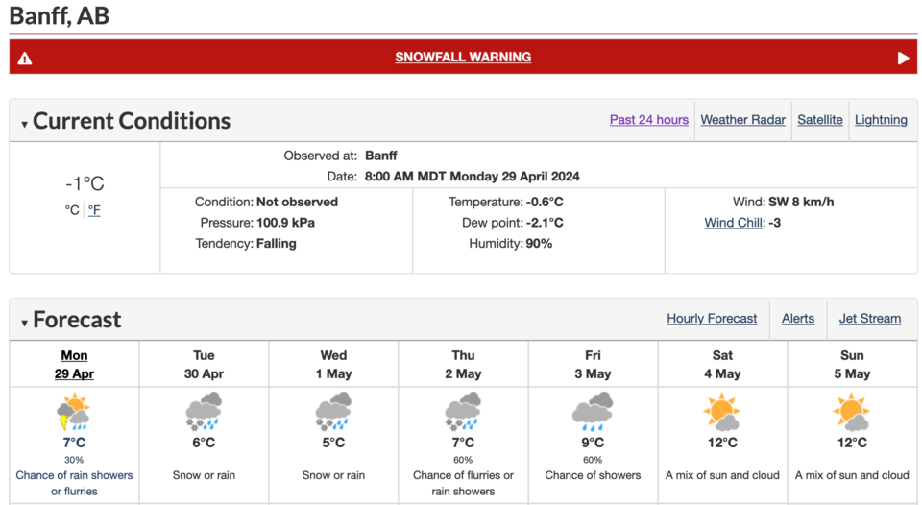Open the SNOWFALL WARNING alert link
Viewport: 922px width, 505px height.
[463, 57]
